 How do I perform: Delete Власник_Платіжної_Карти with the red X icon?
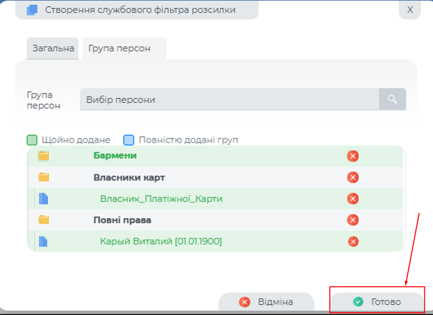point(352,199)
